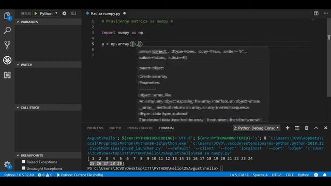Create a new terminal with plus icon
Screen dimensions: 331x186
tap(288, 128)
